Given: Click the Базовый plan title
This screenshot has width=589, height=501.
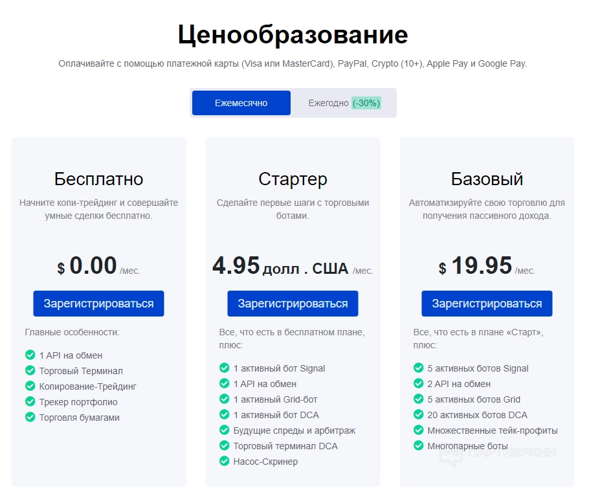Looking at the screenshot, I should coord(487,179).
